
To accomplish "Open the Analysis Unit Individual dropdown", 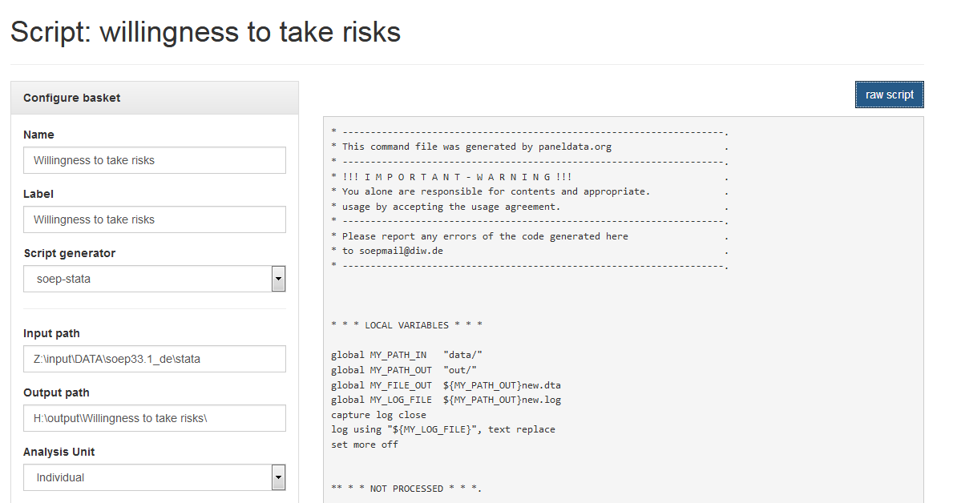I will (155, 477).
